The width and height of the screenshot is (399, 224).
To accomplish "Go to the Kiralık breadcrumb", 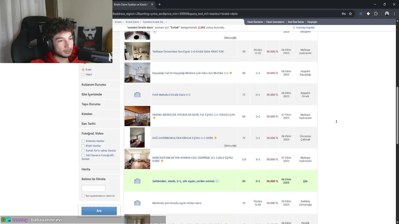I will click(118, 22).
